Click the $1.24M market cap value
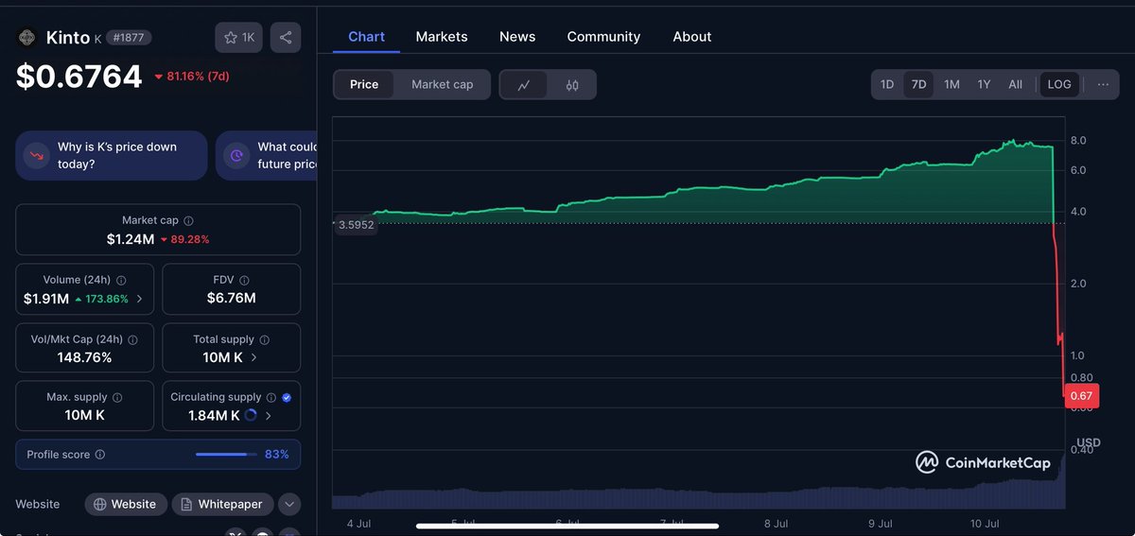 tap(131, 239)
